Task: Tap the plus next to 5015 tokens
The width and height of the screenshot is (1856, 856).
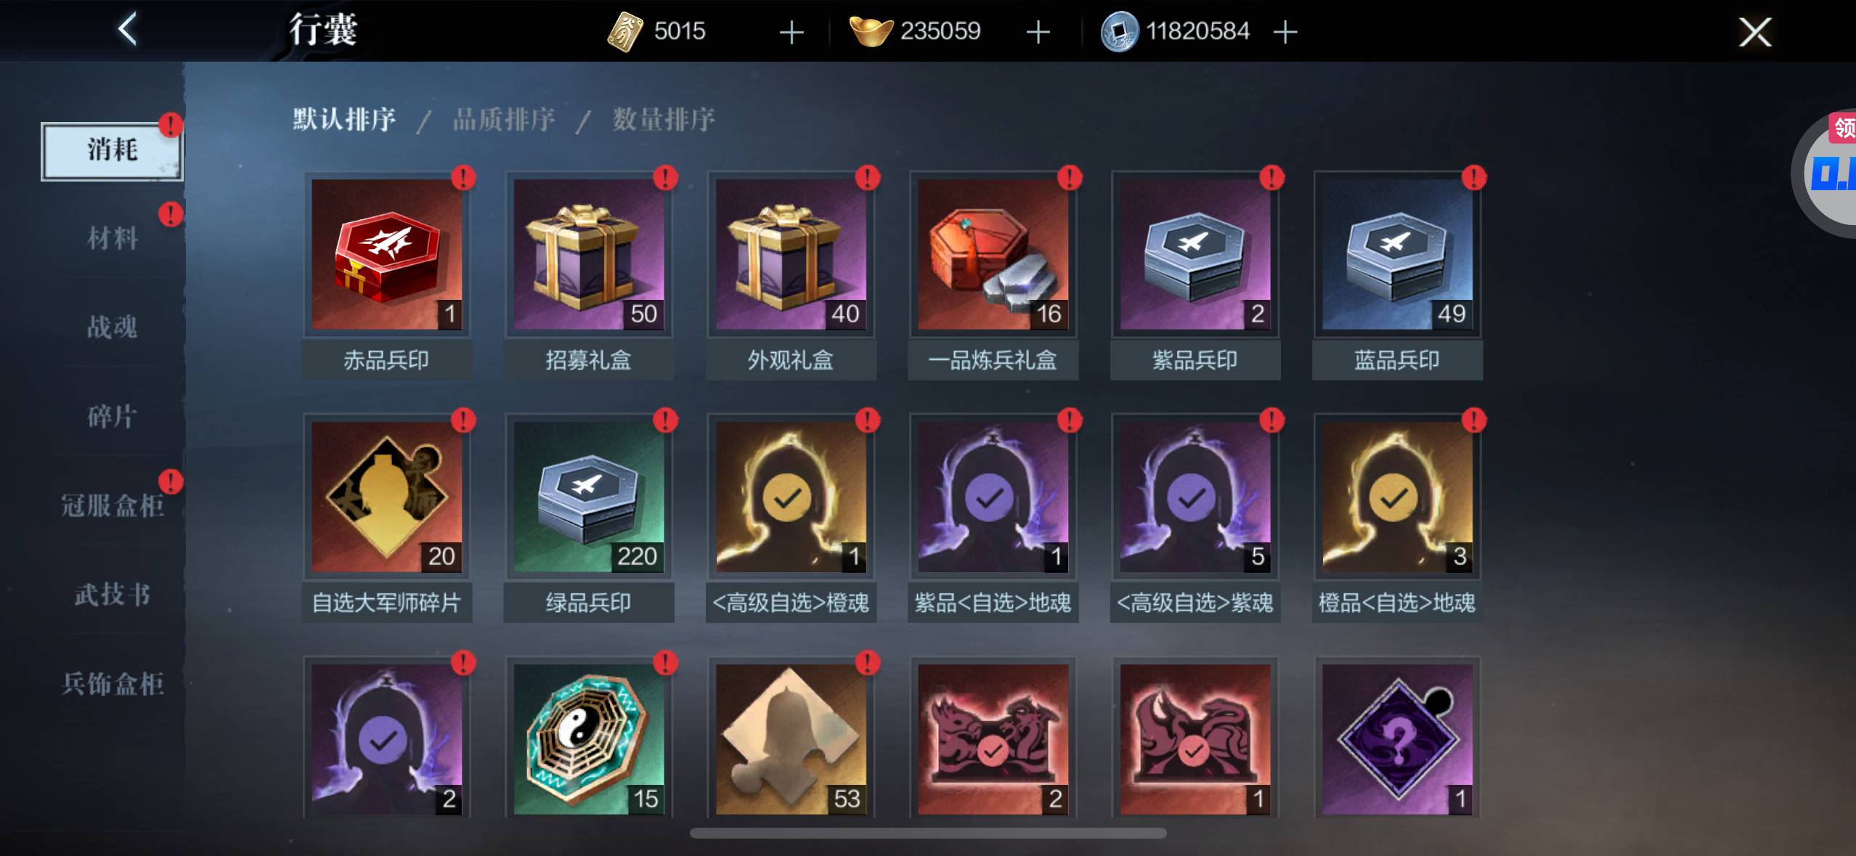Action: click(x=791, y=32)
